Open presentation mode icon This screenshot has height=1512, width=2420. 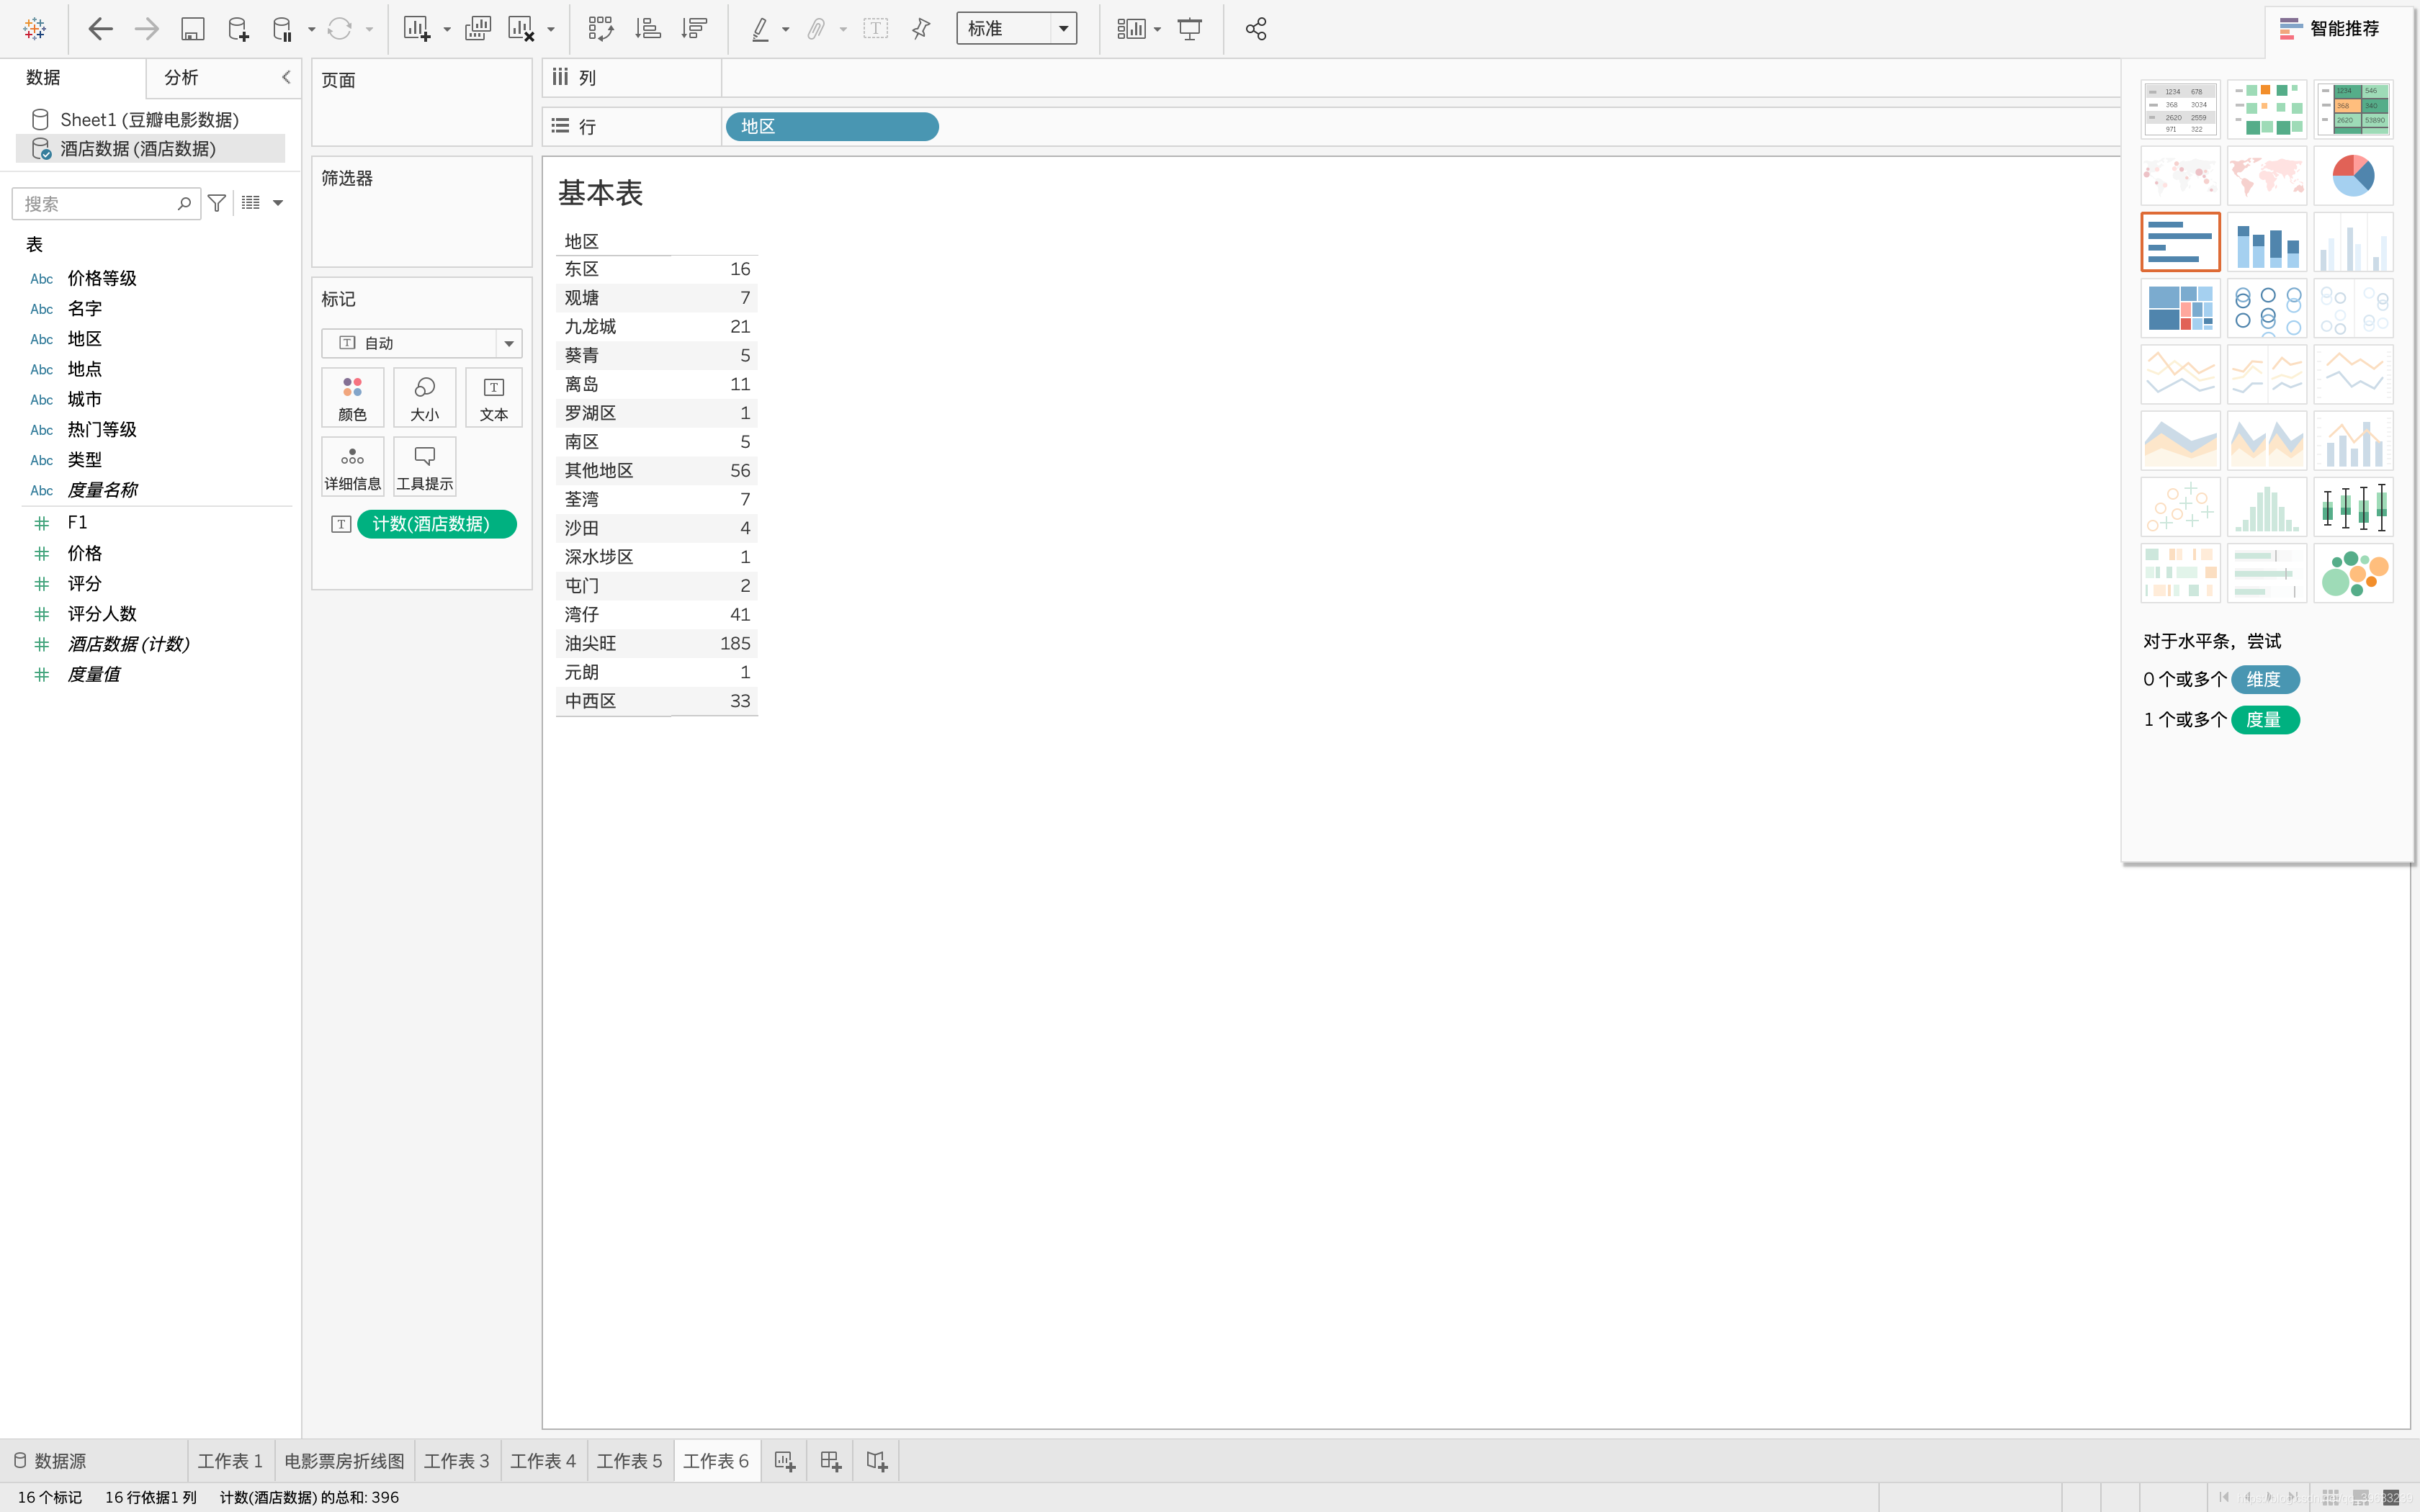[x=1189, y=29]
